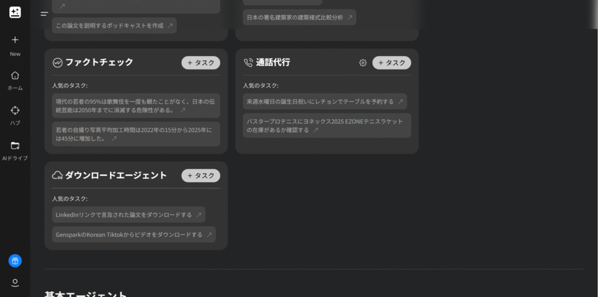Viewport: 598px width, 297px height.
Task: Open the ハブ hub icon
Action: coord(15,110)
